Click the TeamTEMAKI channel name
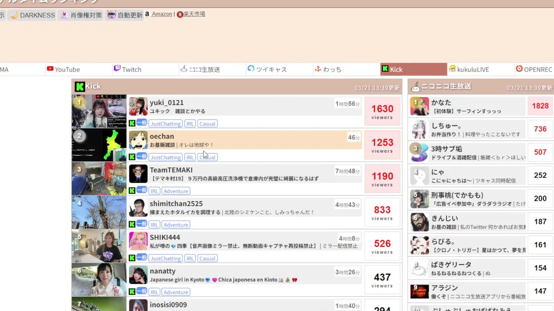The height and width of the screenshot is (311, 554). coord(171,170)
